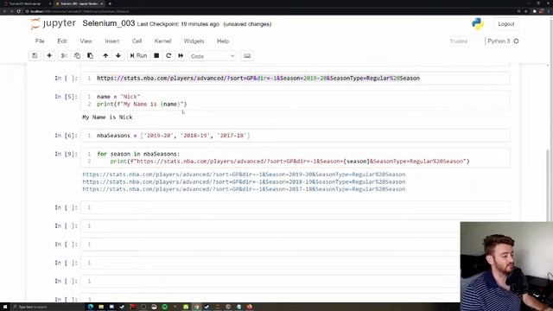Save the notebook with the save icon
Screen dimensions: 553x311
click(35, 55)
